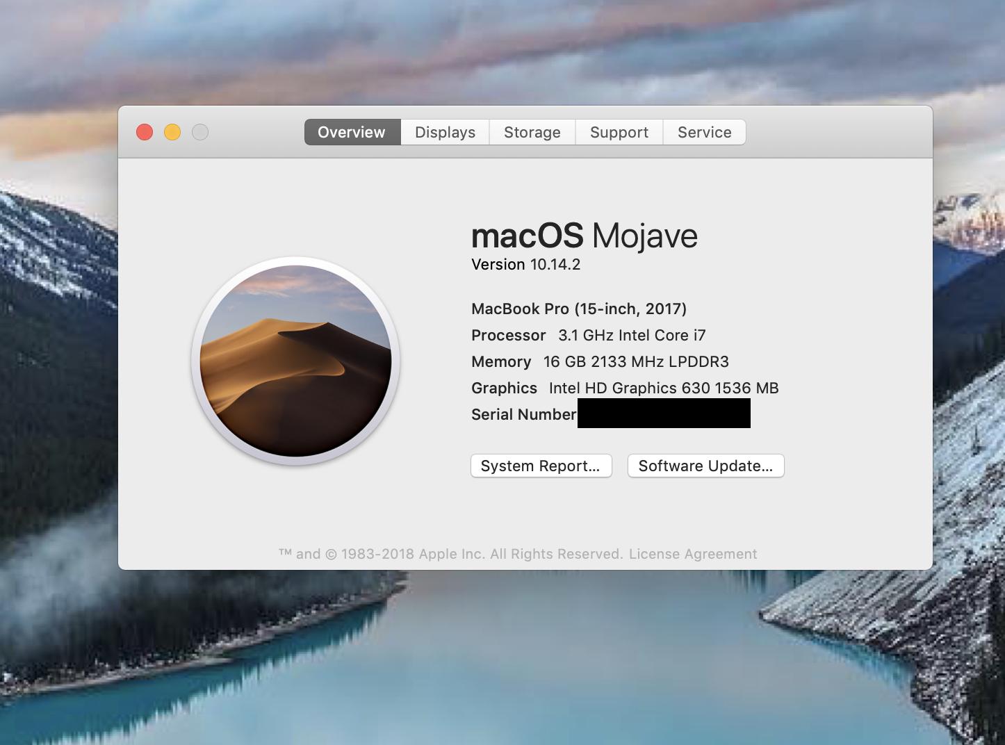
Task: Click the macOS Mojave title
Action: tap(585, 236)
